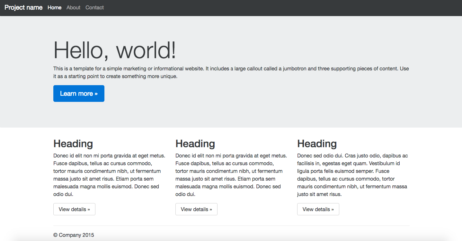Image resolution: width=462 pixels, height=241 pixels.
Task: Click the Hello, world! headline
Action: (x=115, y=50)
